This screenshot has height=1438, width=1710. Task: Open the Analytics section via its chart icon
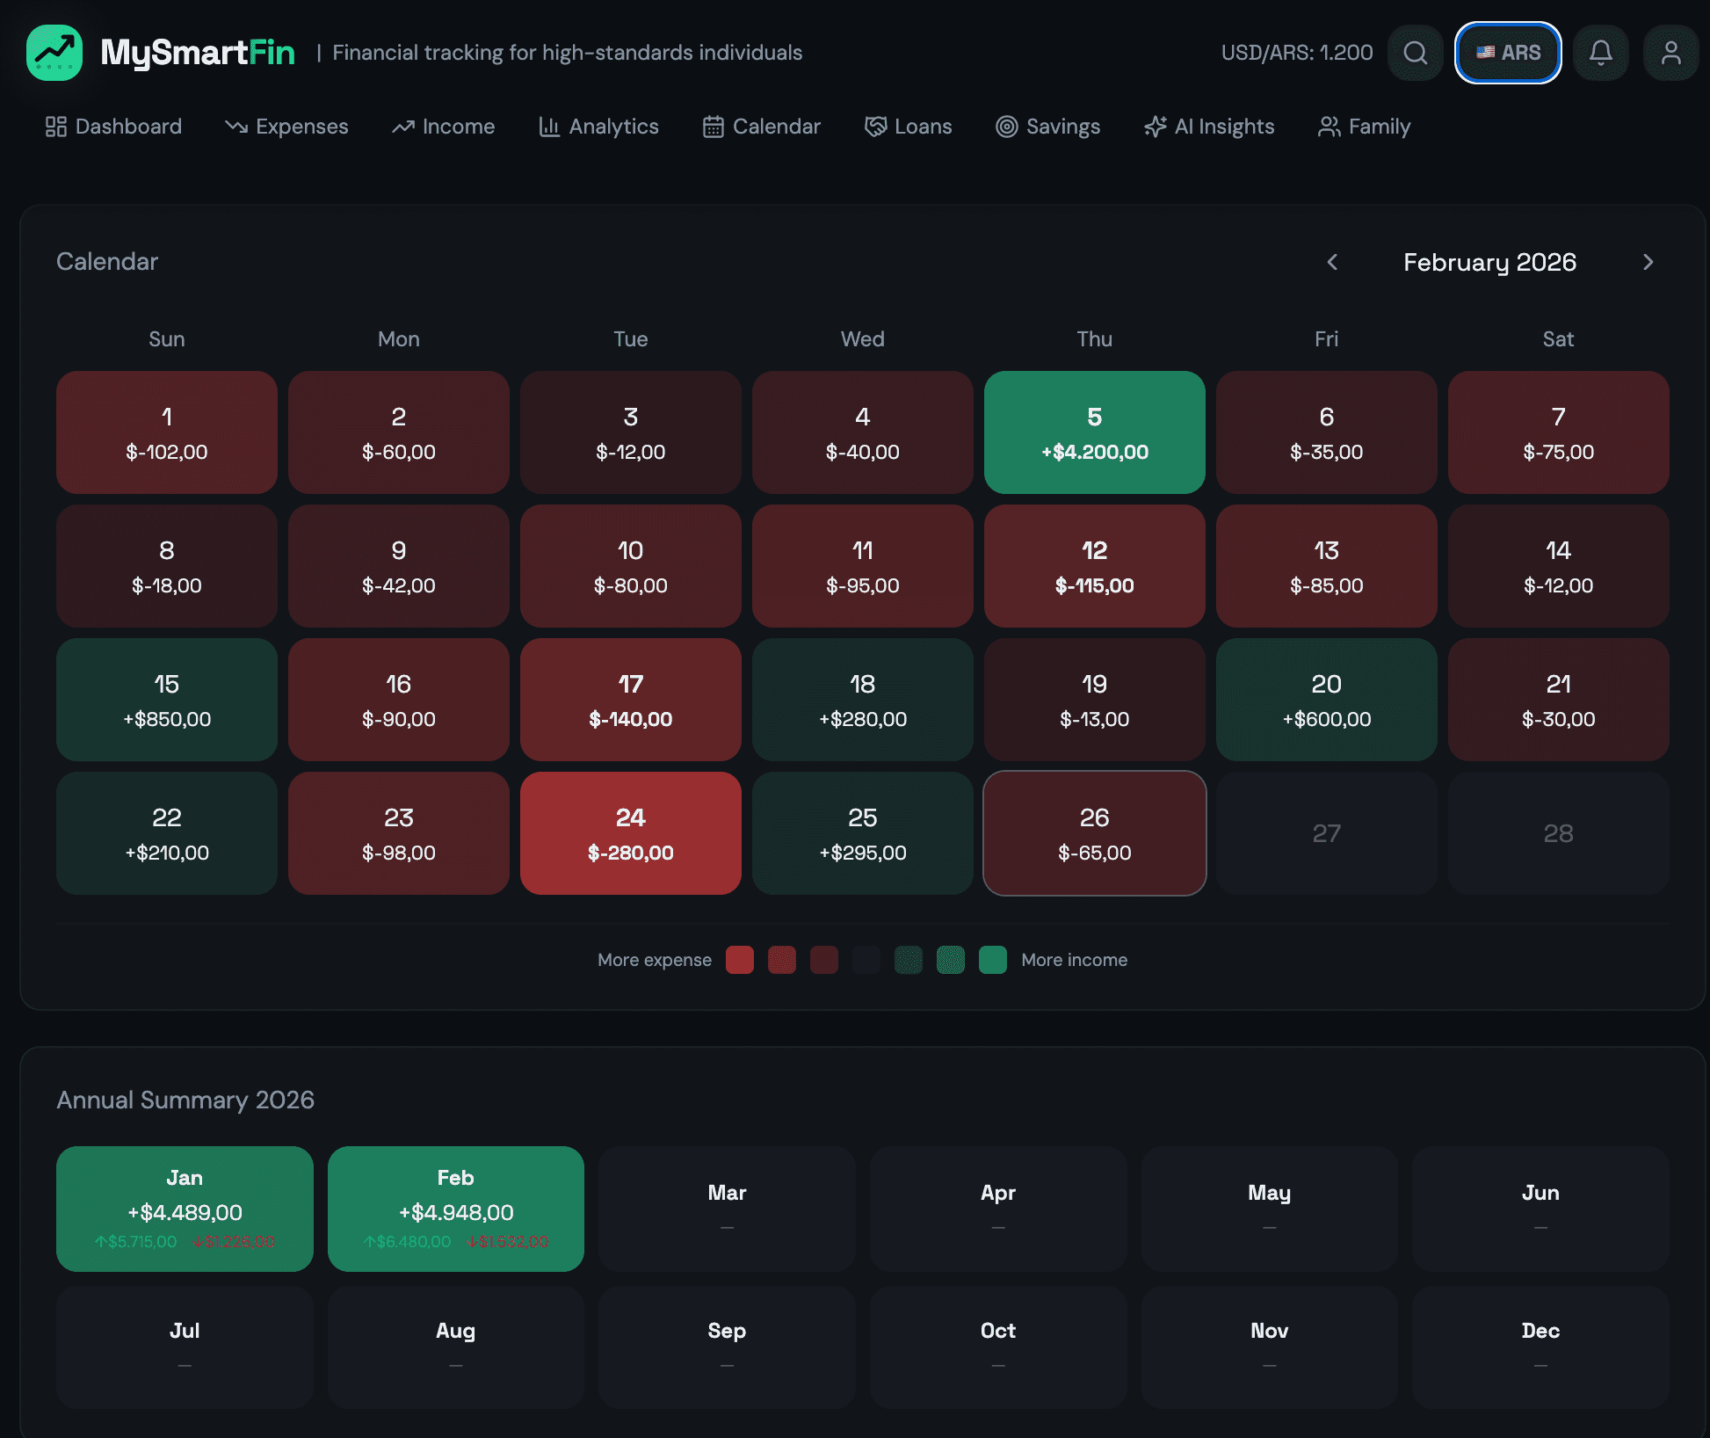549,127
